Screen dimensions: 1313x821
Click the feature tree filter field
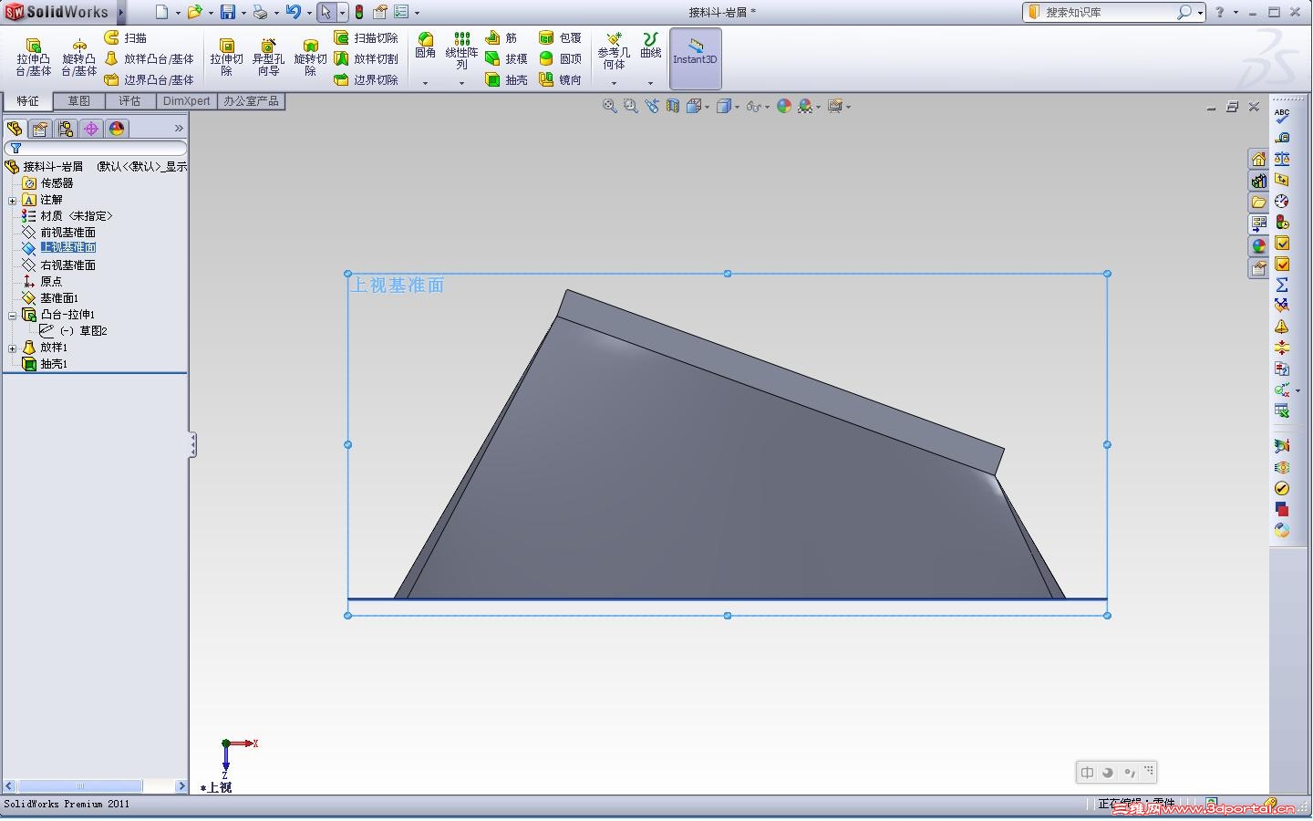tap(96, 148)
